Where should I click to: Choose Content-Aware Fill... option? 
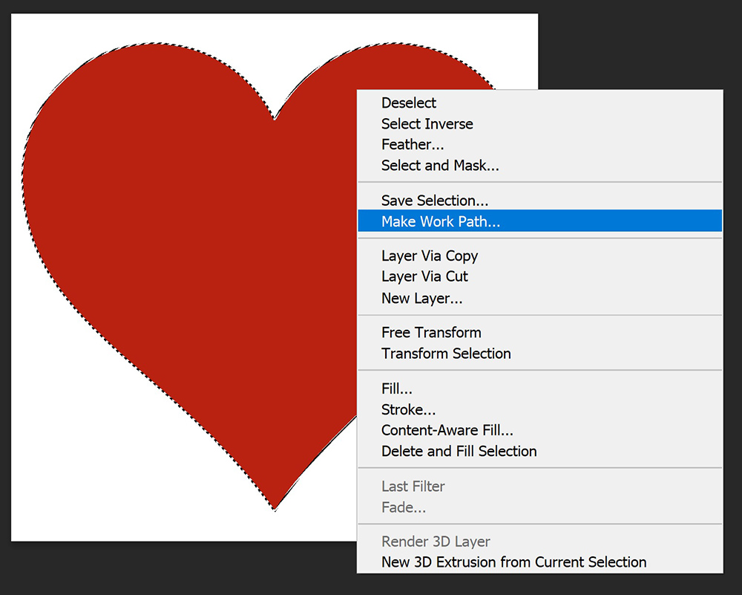pyautogui.click(x=540, y=430)
